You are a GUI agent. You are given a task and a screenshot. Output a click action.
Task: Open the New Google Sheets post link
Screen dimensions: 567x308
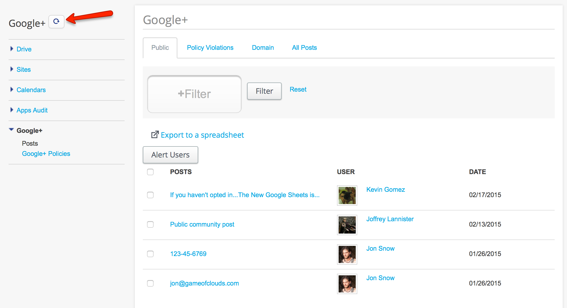tap(245, 195)
